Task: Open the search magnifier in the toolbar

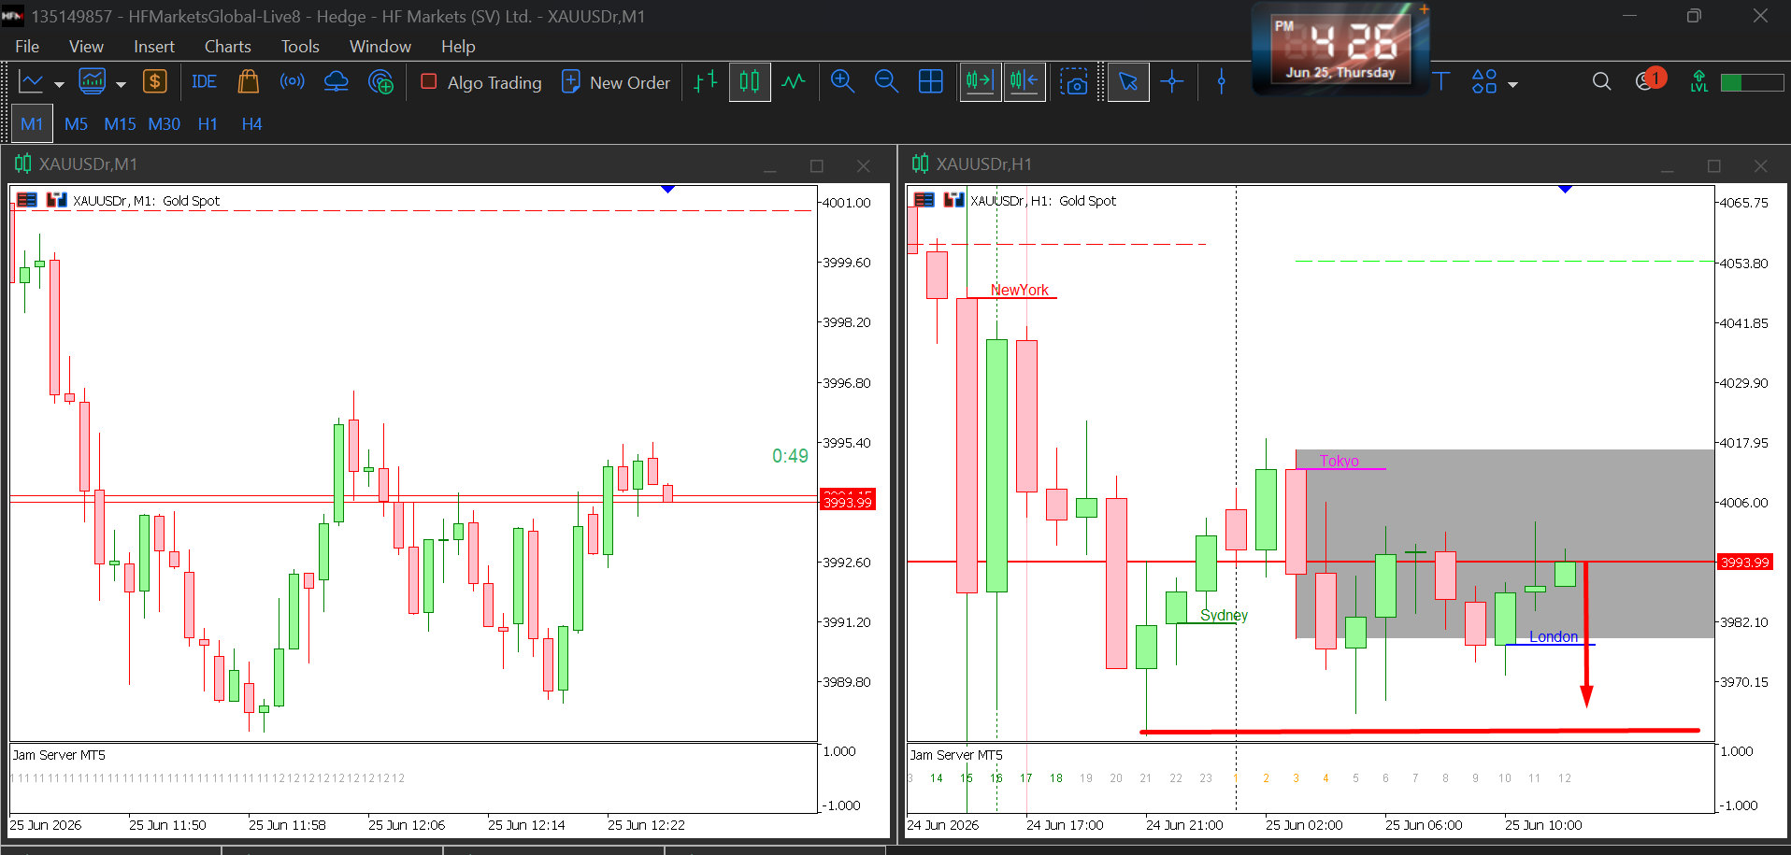Action: pos(1601,82)
